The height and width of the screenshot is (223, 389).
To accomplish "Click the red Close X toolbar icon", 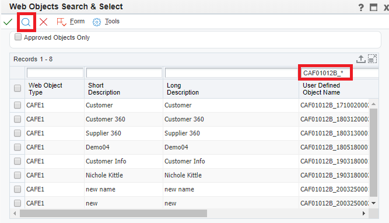I will (x=43, y=22).
